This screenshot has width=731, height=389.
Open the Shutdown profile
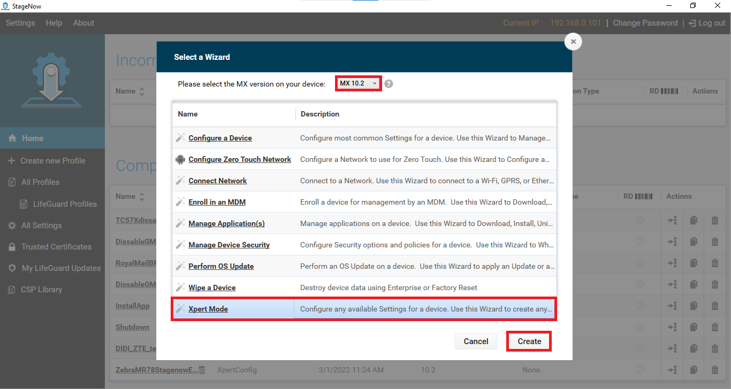pyautogui.click(x=132, y=327)
